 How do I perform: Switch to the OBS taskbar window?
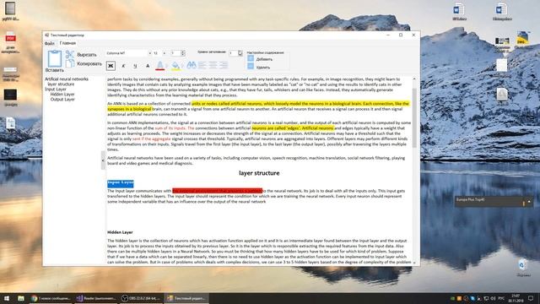pyautogui.click(x=141, y=298)
